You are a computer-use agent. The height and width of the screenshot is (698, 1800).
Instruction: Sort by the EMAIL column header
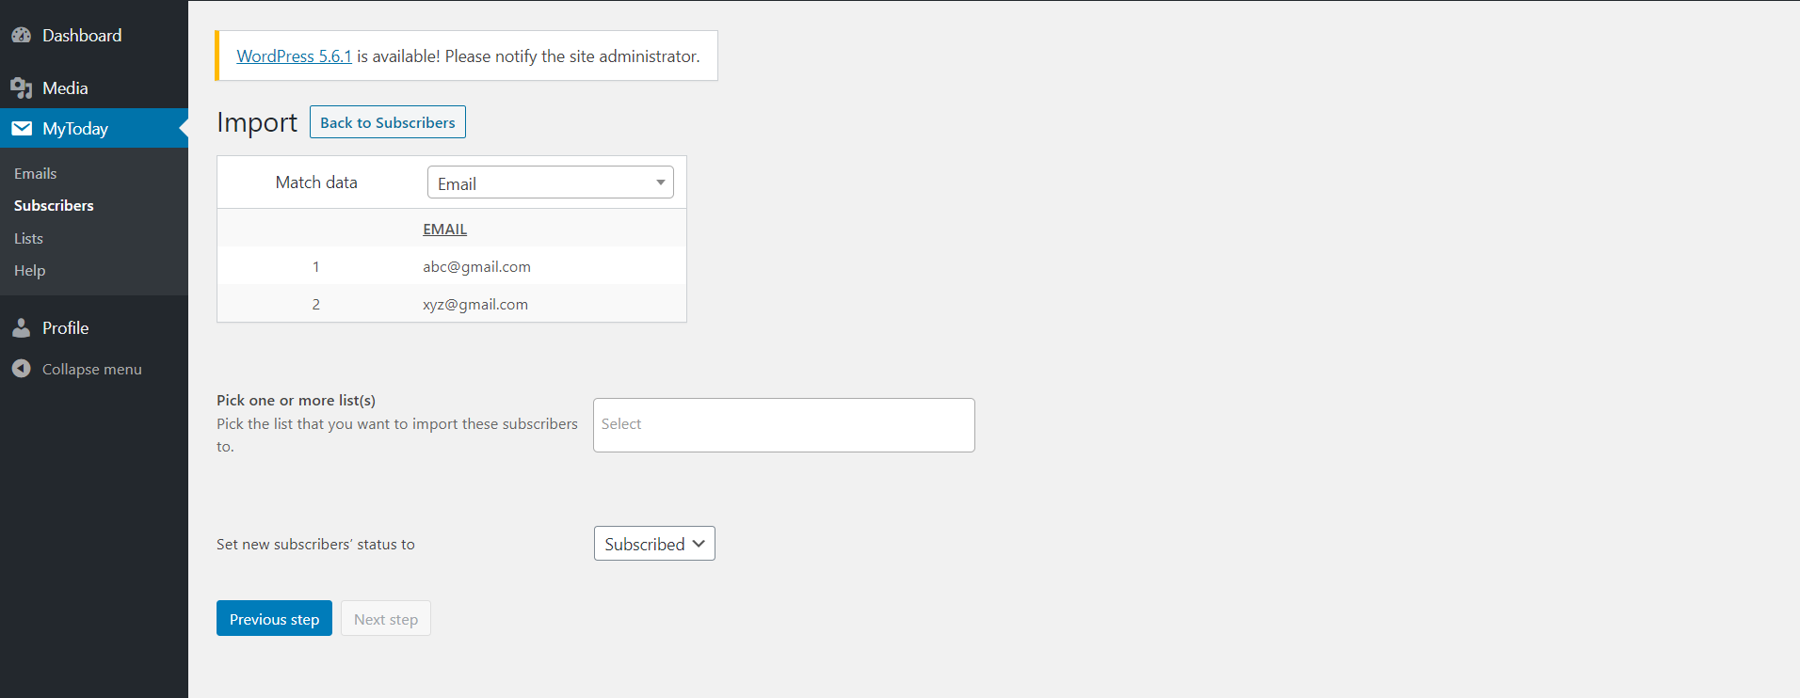pos(444,229)
